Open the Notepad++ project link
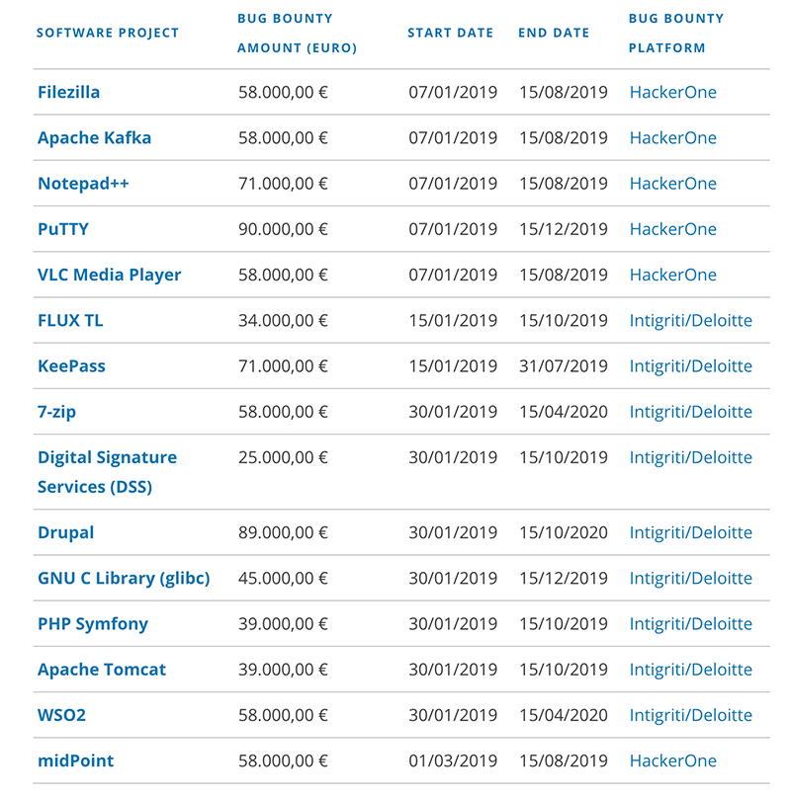This screenshot has width=791, height=798. pos(83,184)
